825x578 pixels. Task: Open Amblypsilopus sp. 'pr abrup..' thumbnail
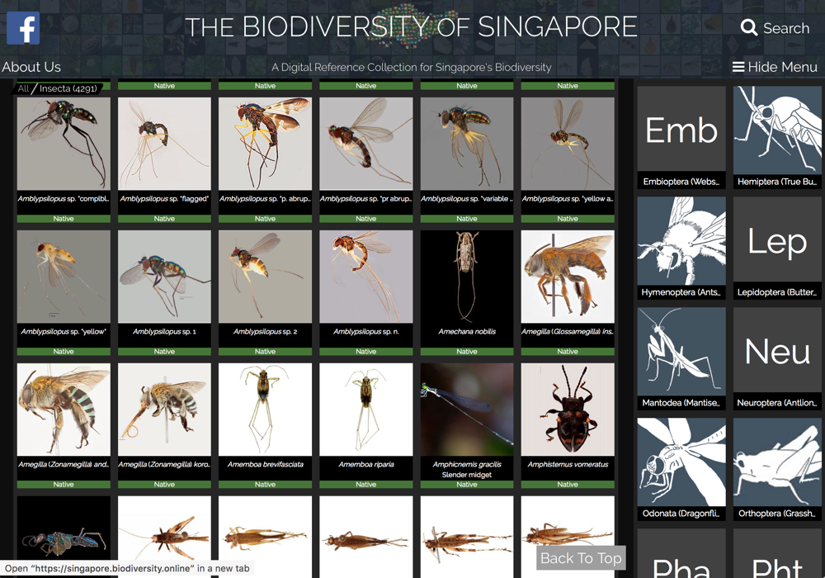tap(366, 143)
